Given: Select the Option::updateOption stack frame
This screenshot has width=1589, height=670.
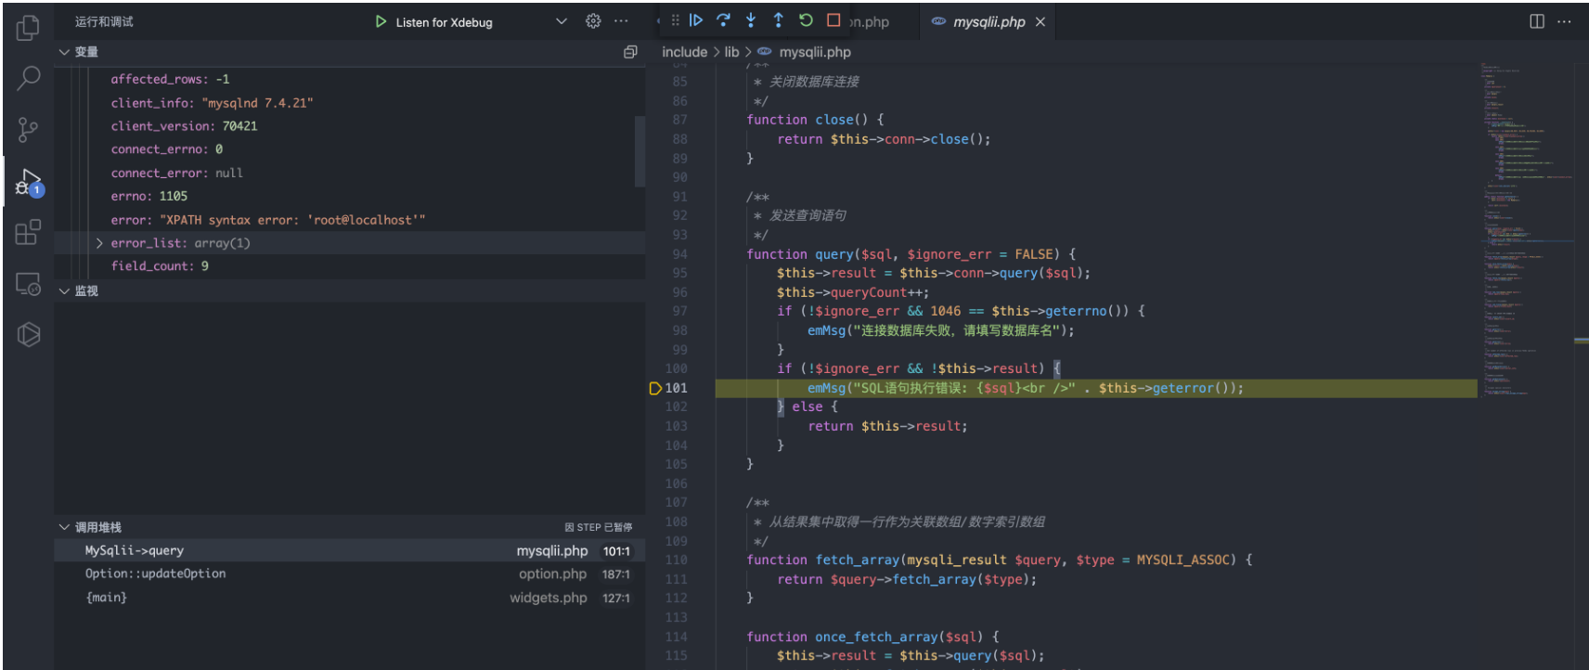Looking at the screenshot, I should coord(156,573).
